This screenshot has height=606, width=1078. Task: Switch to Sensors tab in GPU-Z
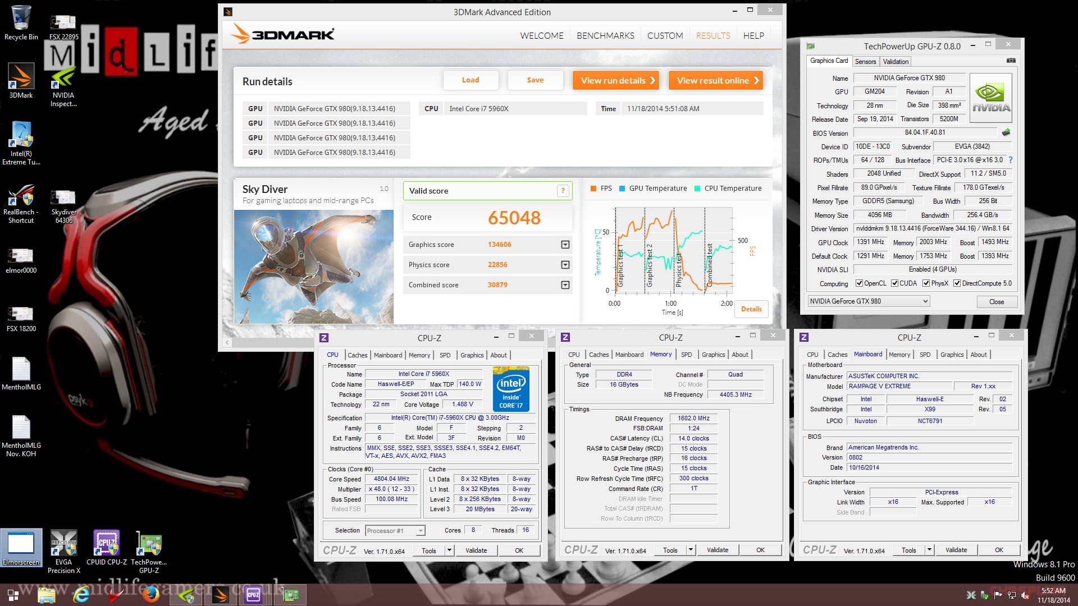(865, 62)
